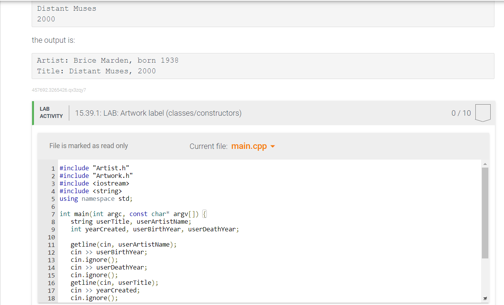Click the '#include "Artist.h"' code line
The image size is (504, 305).
point(94,168)
